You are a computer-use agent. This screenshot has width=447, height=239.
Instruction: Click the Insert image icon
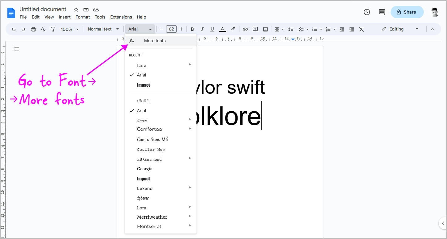tap(265, 29)
